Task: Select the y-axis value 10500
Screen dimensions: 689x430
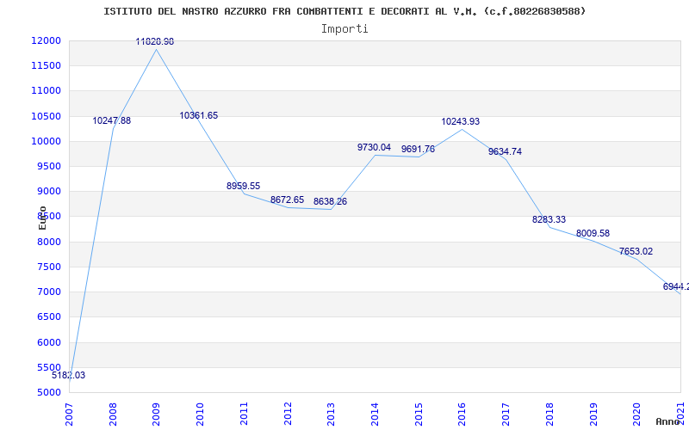Action: 46,116
